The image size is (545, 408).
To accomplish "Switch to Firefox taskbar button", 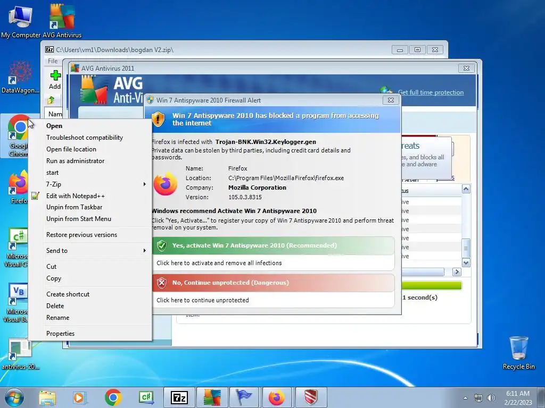I will click(277, 397).
